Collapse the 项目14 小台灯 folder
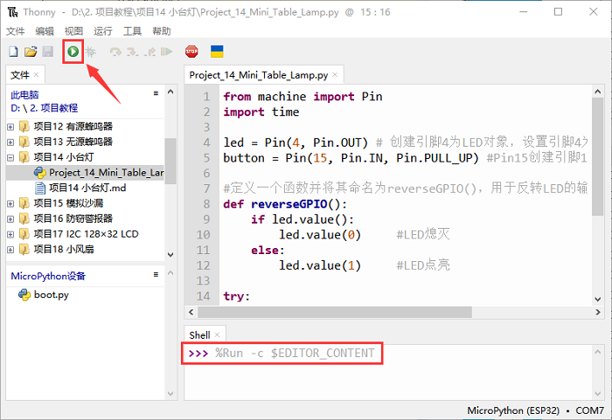 coord(10,158)
